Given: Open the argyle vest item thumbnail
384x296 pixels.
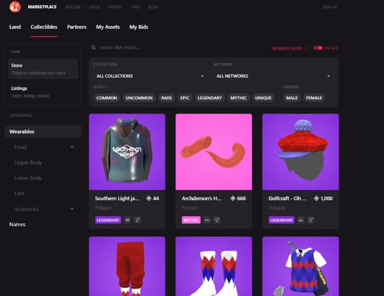Looking at the screenshot, I should coord(300,266).
